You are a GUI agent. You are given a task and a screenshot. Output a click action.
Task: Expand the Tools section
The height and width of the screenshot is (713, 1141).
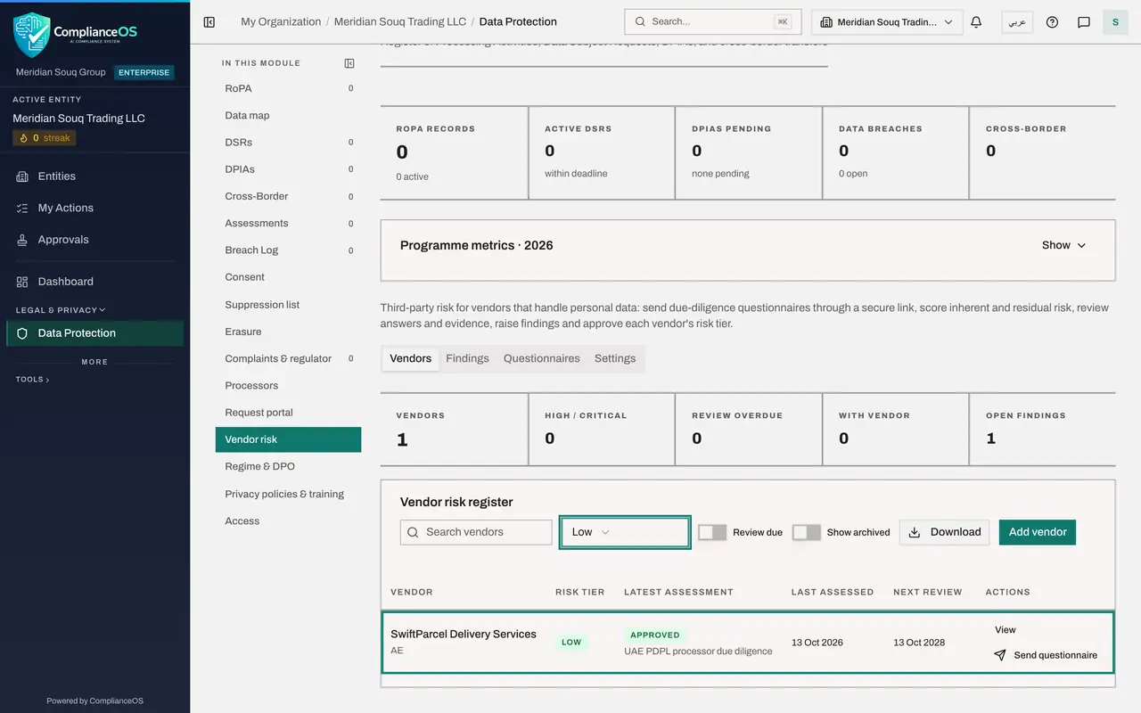click(33, 380)
